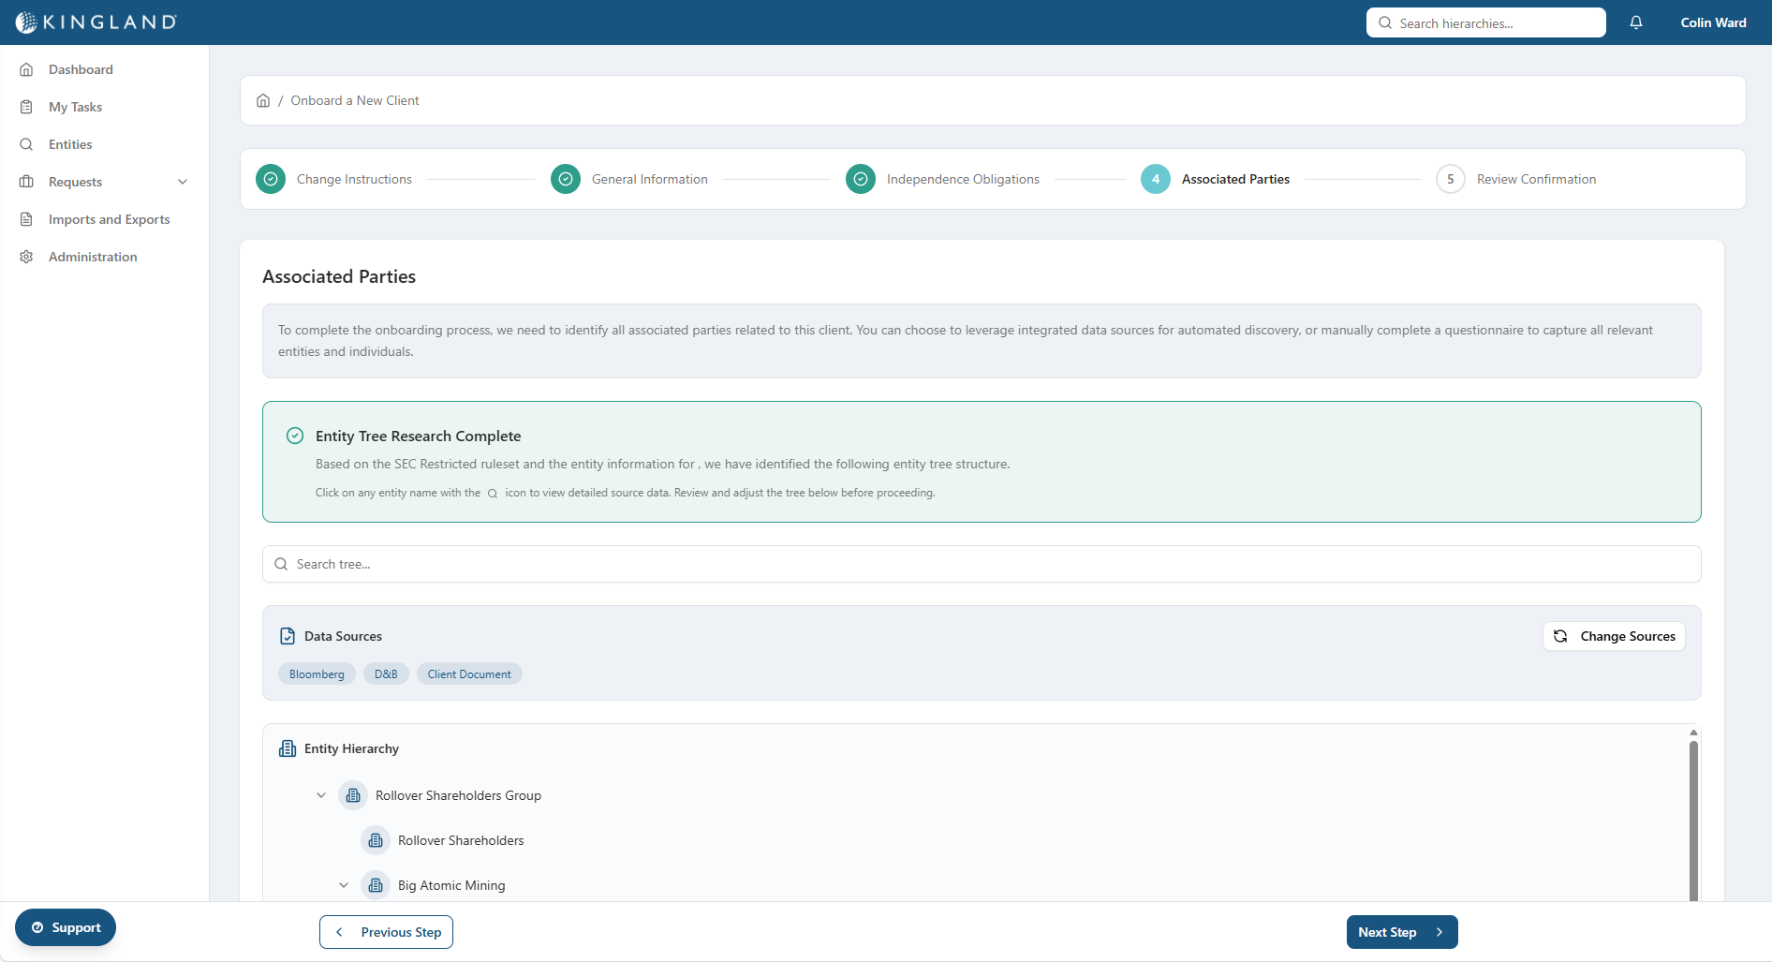Image resolution: width=1772 pixels, height=962 pixels.
Task: Open Imports and Exports
Action: click(x=109, y=218)
